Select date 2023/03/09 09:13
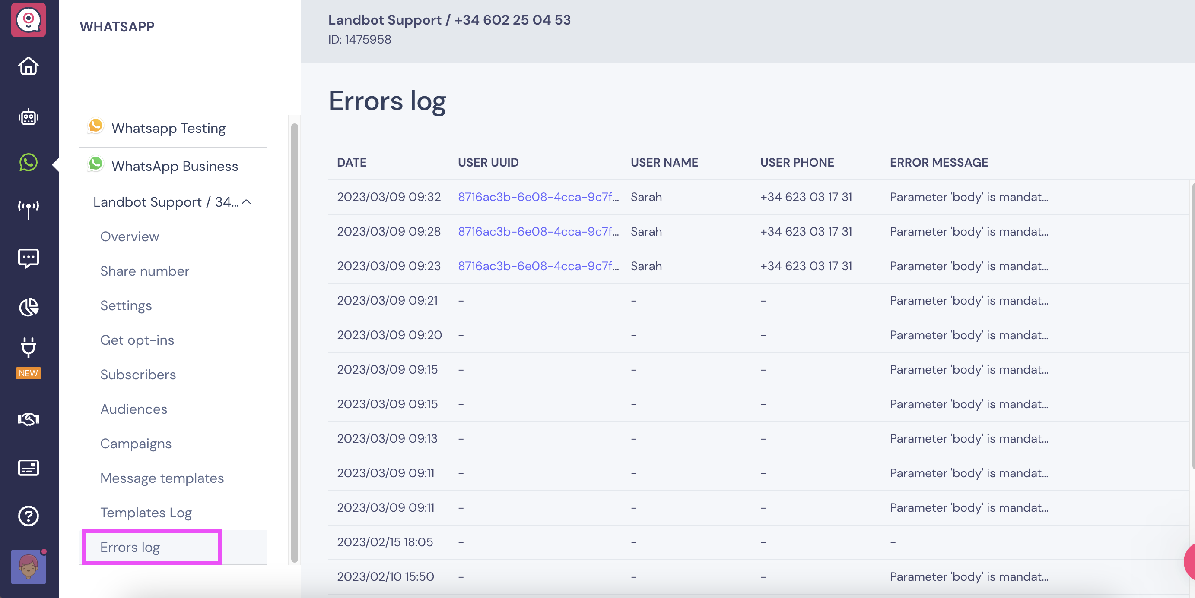The image size is (1195, 598). pos(387,439)
